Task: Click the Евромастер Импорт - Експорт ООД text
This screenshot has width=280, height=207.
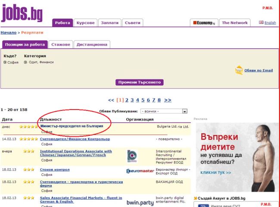Action: (x=173, y=171)
